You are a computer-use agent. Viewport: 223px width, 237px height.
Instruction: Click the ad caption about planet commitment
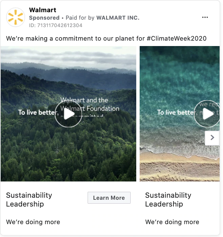[x=75, y=38]
